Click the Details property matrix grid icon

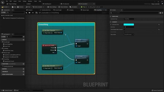pos(160,13)
